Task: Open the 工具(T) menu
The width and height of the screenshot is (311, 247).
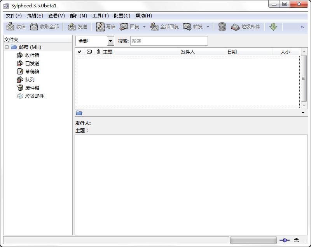Action: point(100,16)
